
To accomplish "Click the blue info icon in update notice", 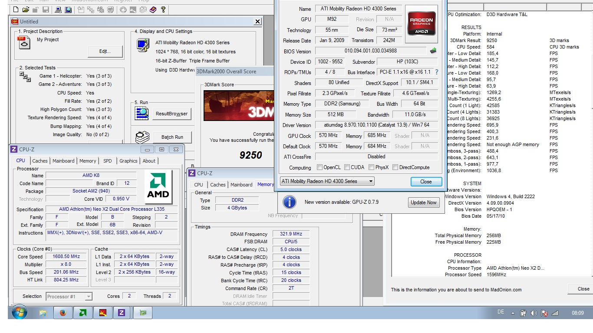I will click(289, 202).
